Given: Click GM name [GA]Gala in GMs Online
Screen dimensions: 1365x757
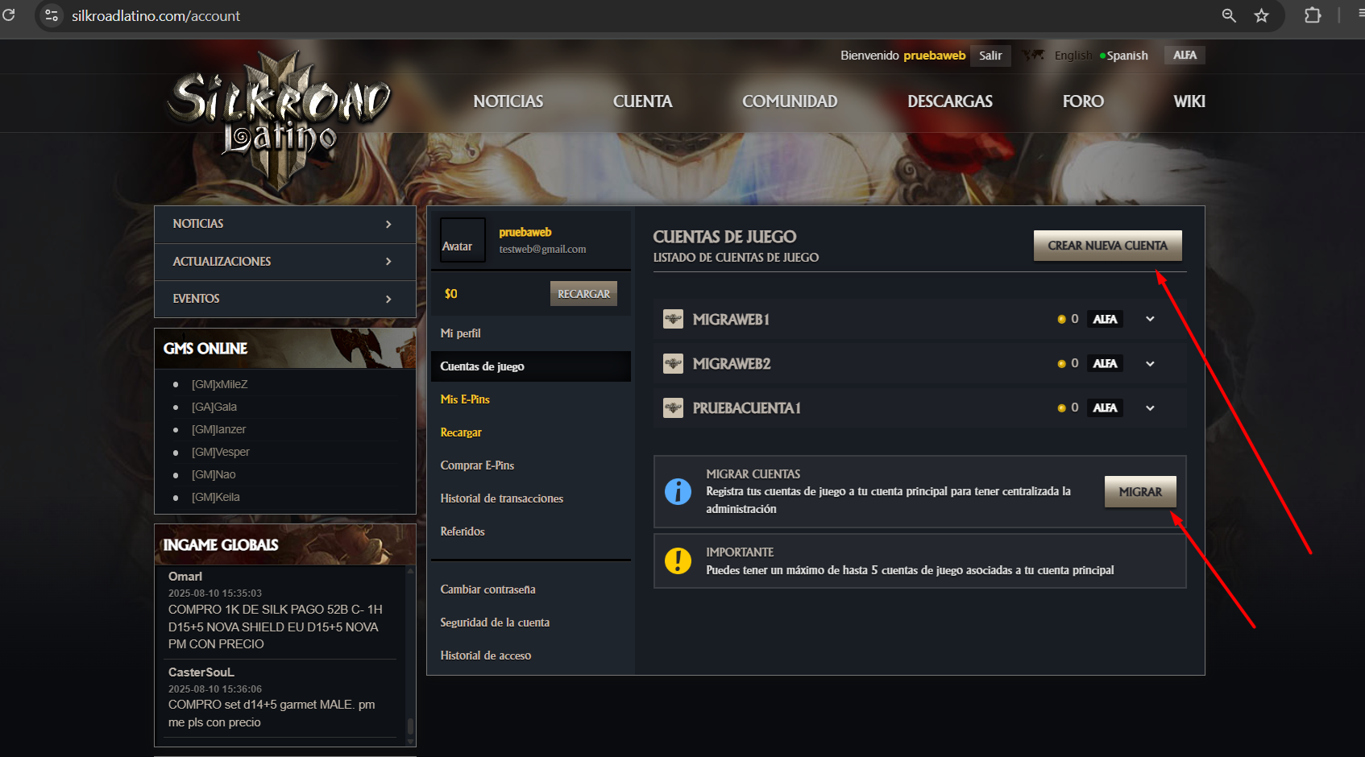Looking at the screenshot, I should pyautogui.click(x=214, y=407).
